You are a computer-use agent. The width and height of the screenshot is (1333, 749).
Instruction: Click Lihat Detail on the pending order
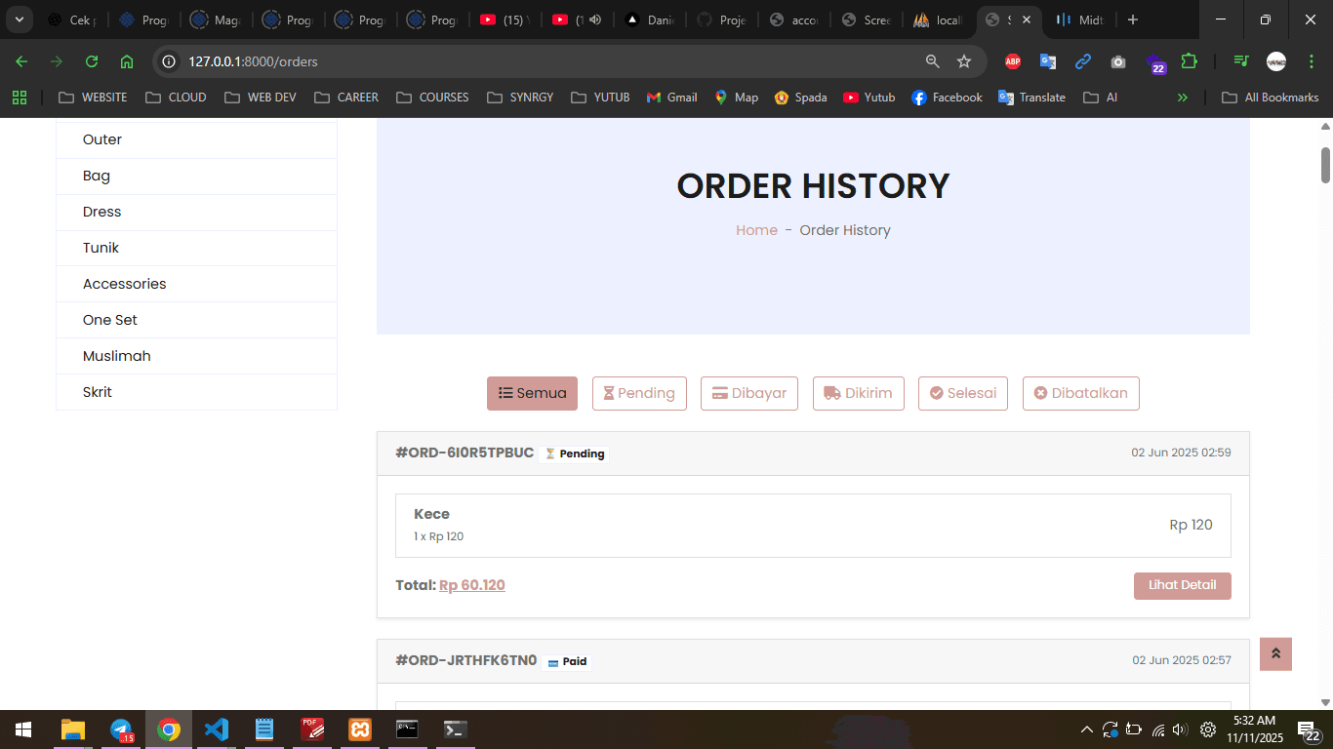[1182, 585]
